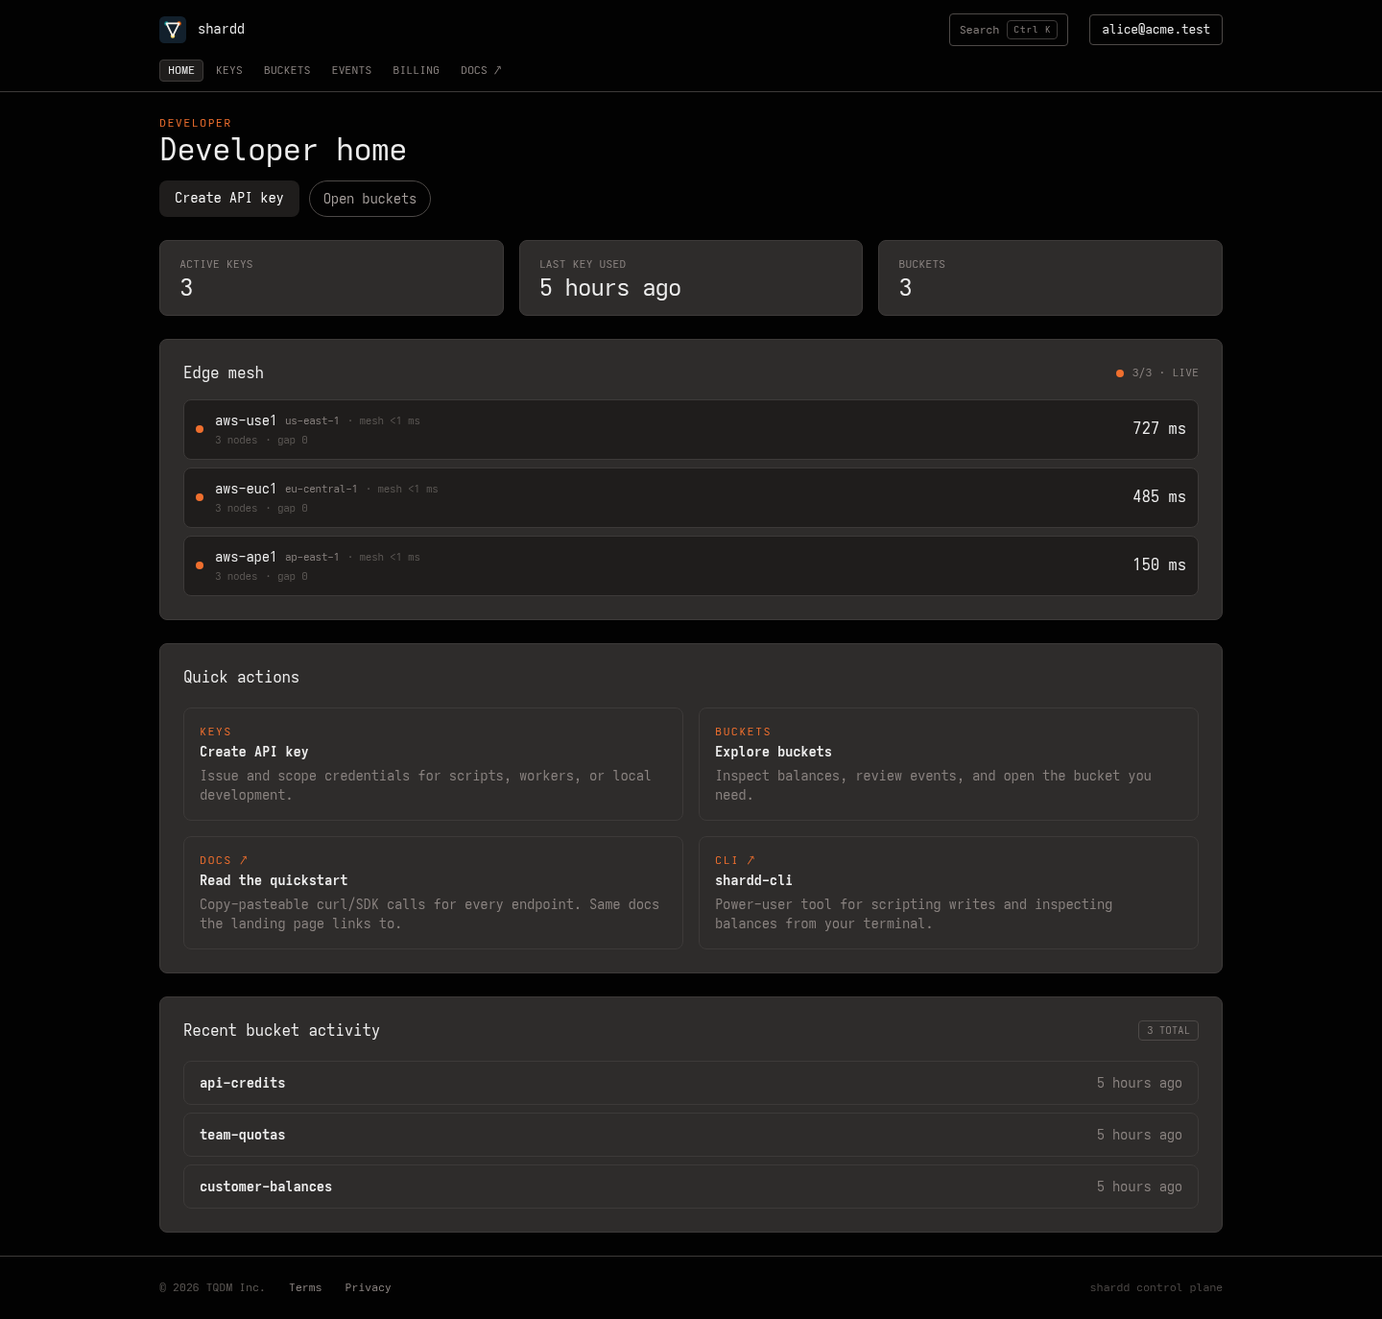Go to the BUCKETS tab
This screenshot has height=1319, width=1382.
(x=287, y=70)
